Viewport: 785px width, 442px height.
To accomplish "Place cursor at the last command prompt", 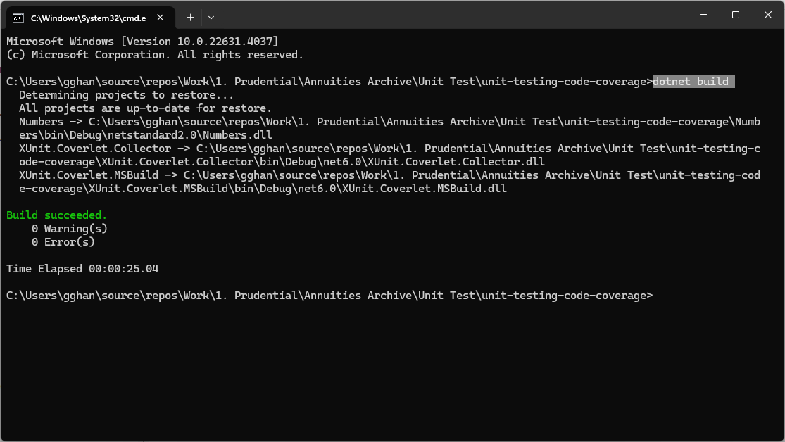I will [x=653, y=296].
